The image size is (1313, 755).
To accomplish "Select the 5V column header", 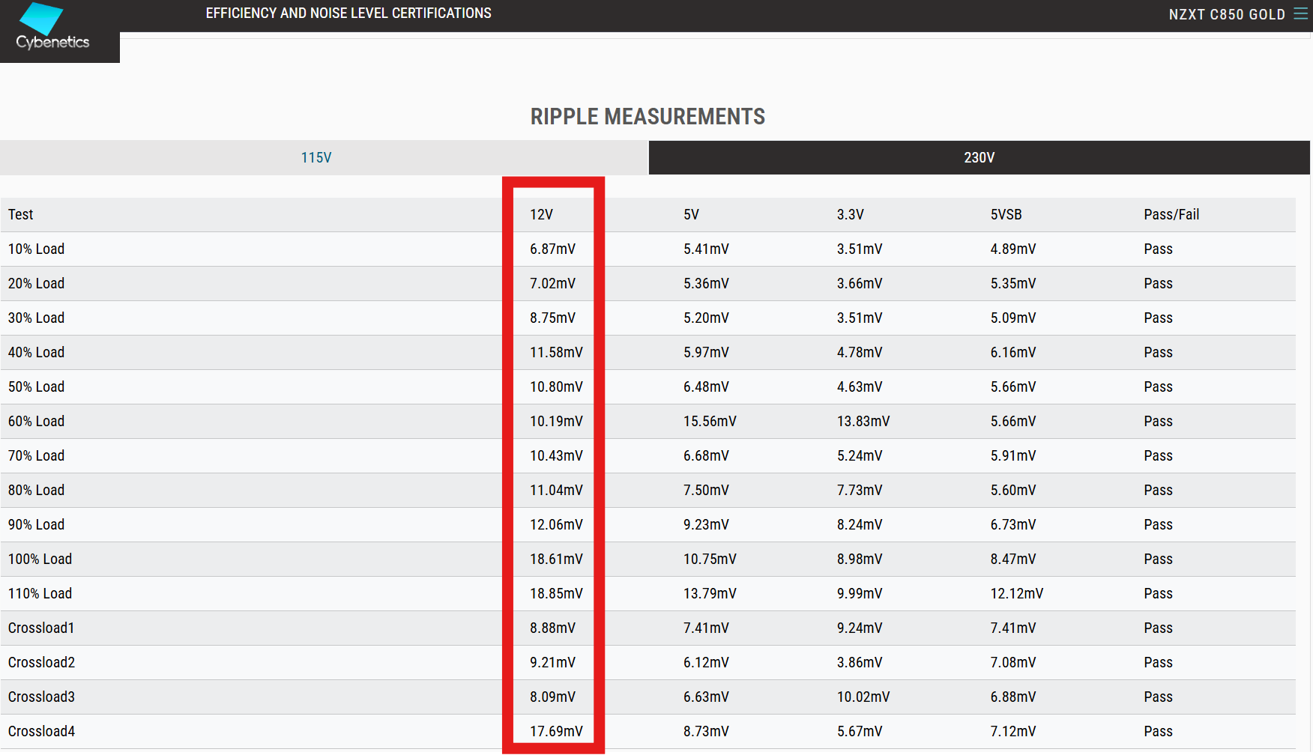I will (691, 215).
